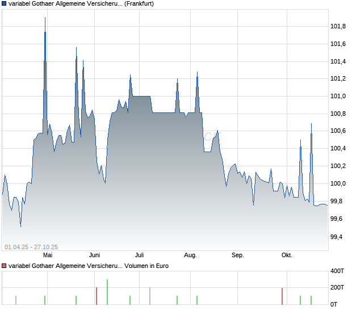Screen dimensions: 352x310
Task: Click the Juni label on the time axis
Action: coord(94,255)
